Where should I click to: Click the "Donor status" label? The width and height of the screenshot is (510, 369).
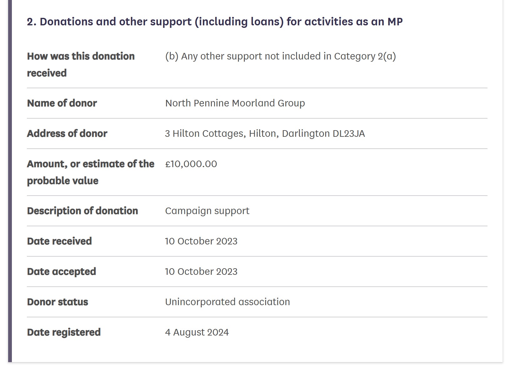(58, 302)
